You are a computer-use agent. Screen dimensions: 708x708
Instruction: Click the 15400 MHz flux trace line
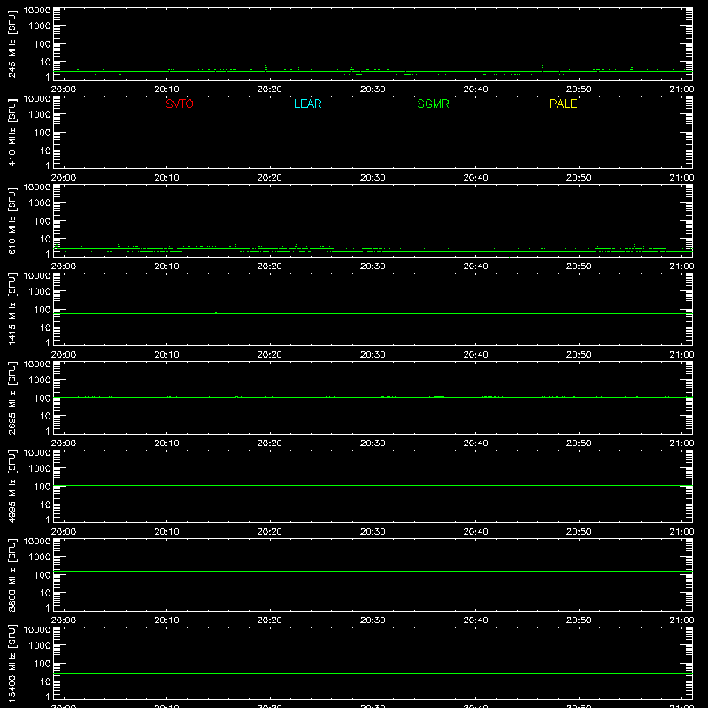point(373,673)
